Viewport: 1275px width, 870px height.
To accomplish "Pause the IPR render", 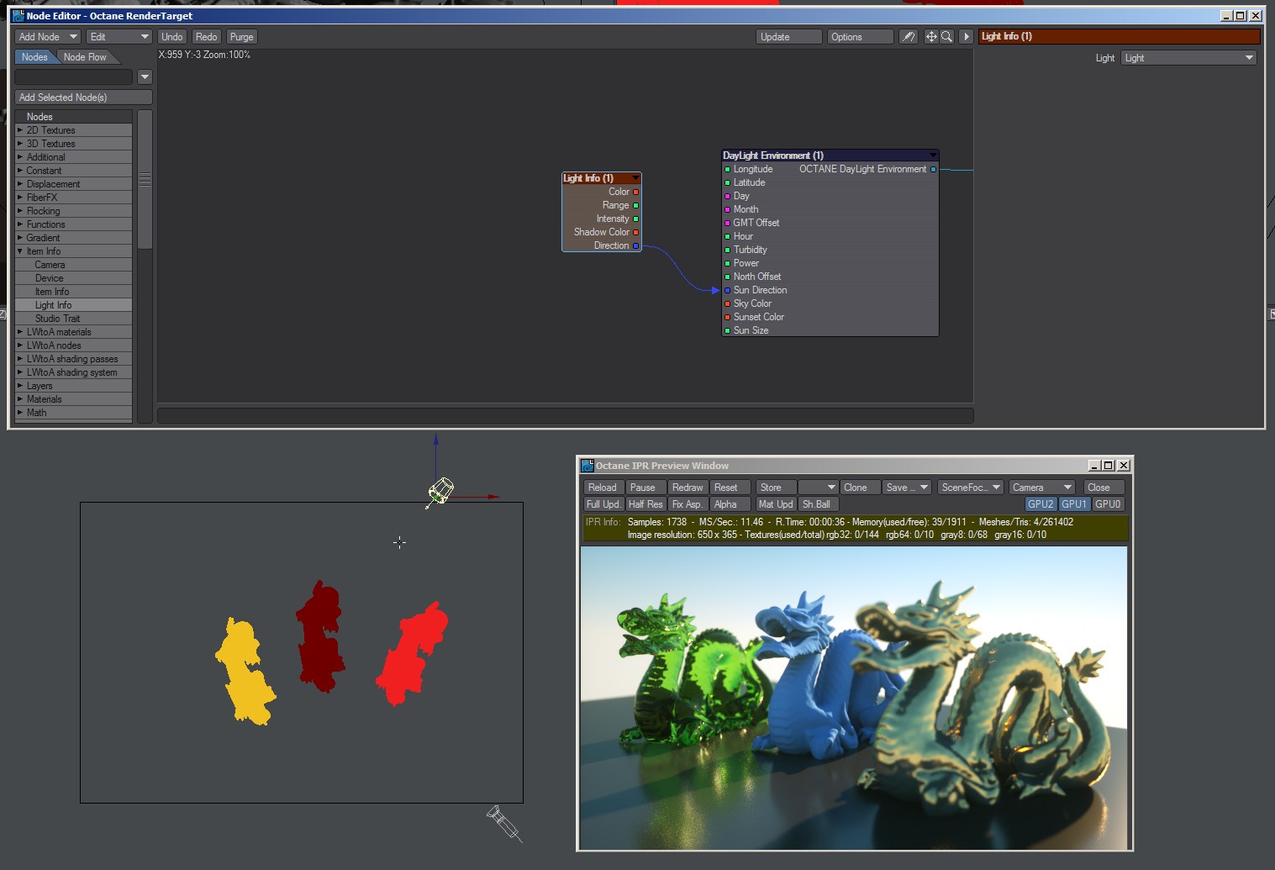I will pos(645,488).
